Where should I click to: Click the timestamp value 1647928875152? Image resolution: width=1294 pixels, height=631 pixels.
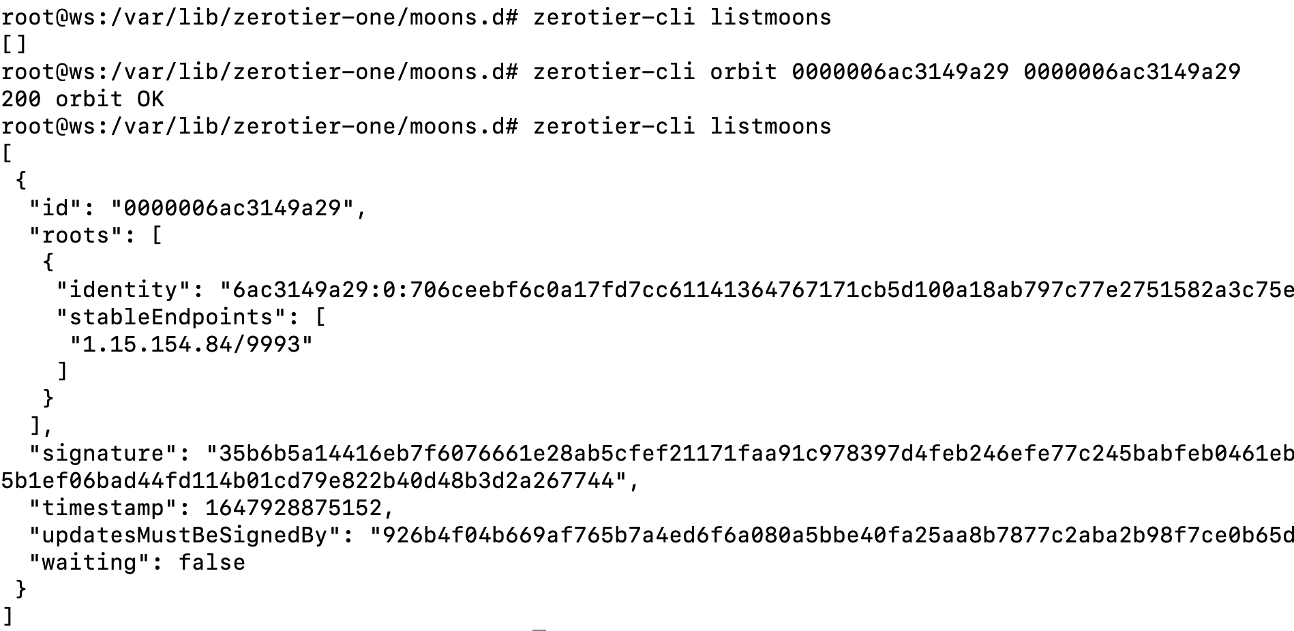tap(294, 508)
